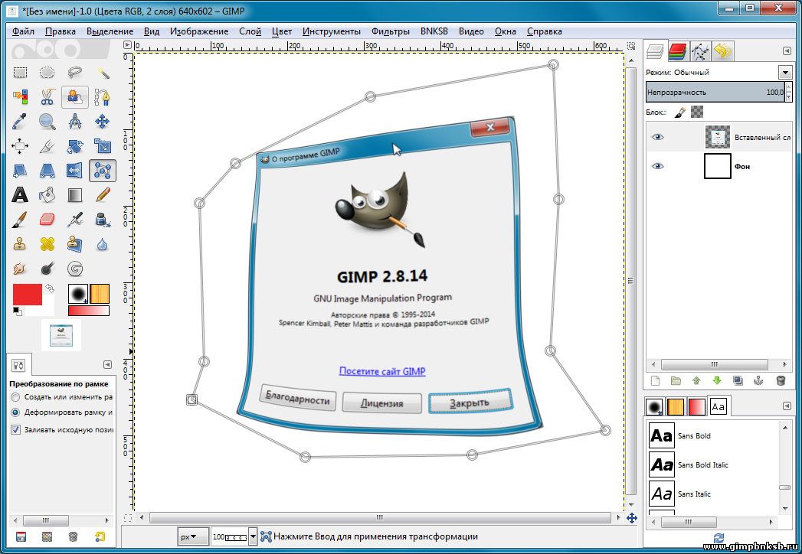
Task: Raise layer with green up arrow
Action: point(696,380)
